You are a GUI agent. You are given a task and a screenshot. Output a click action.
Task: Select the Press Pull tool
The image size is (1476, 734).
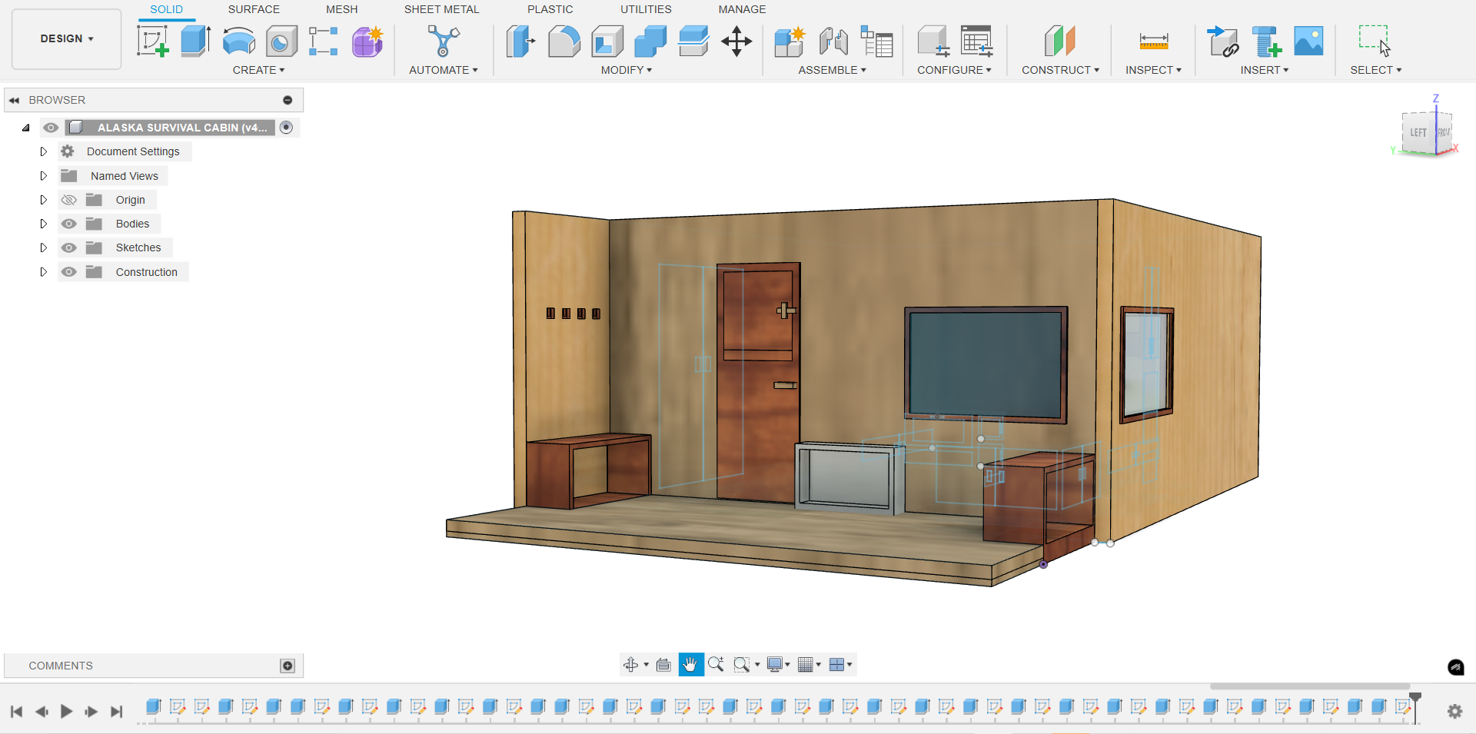pyautogui.click(x=520, y=41)
